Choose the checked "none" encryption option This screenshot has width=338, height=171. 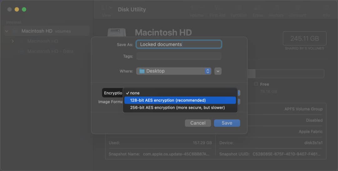click(x=180, y=93)
